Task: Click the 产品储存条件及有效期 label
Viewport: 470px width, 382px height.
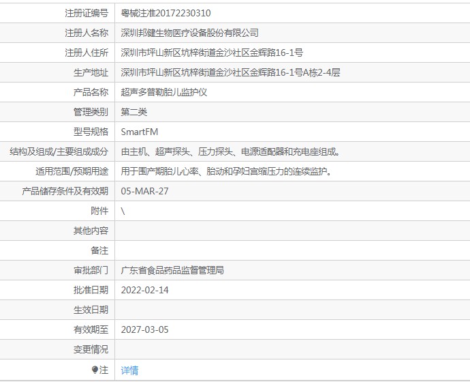Action: (x=65, y=191)
